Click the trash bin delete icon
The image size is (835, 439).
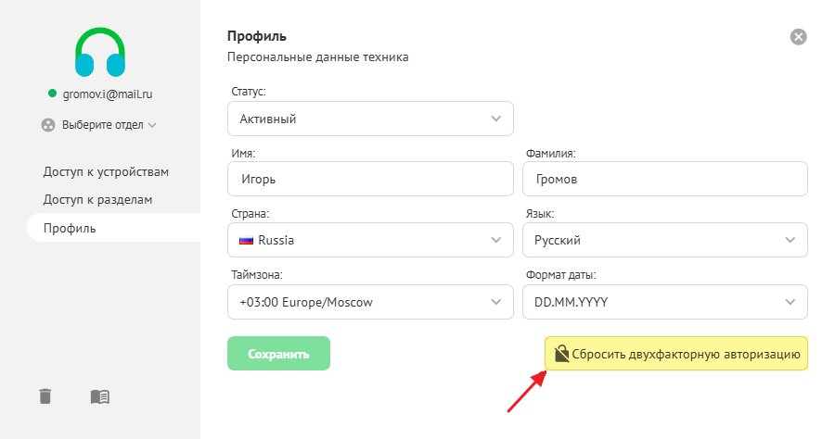45,396
